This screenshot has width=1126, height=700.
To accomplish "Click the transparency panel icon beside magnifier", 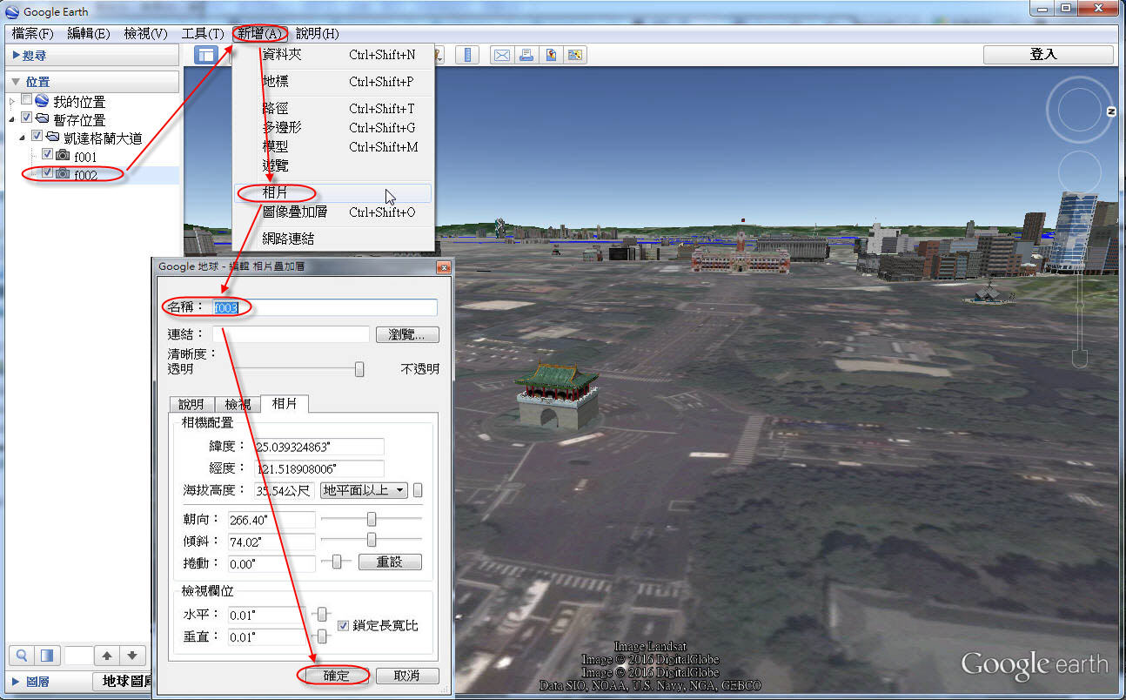I will [x=47, y=656].
